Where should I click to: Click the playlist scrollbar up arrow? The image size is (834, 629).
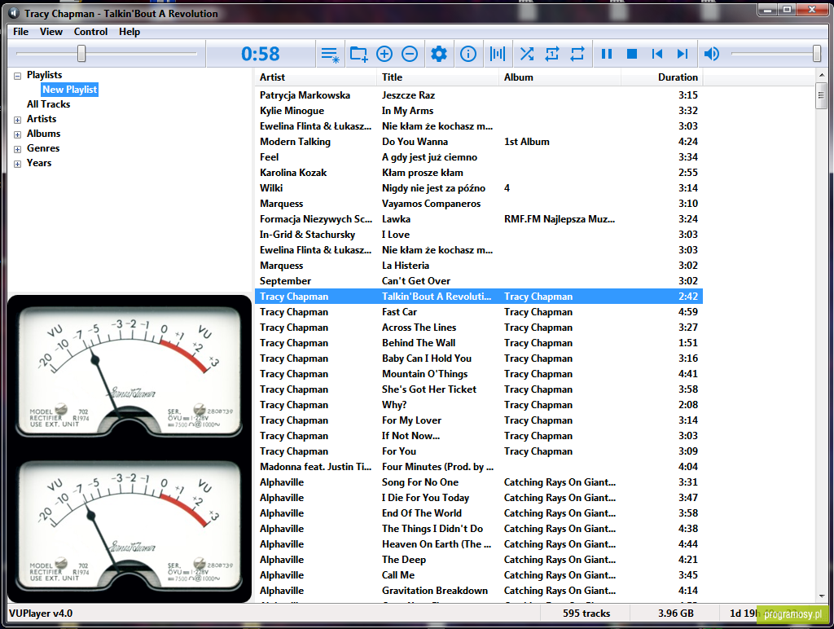[822, 76]
